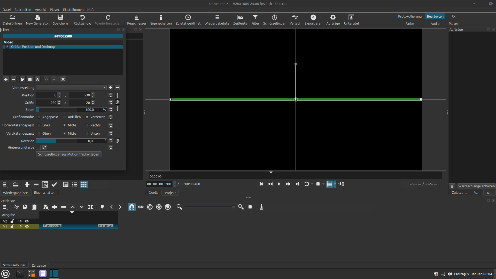Switch to the Projekt tab

170,193
